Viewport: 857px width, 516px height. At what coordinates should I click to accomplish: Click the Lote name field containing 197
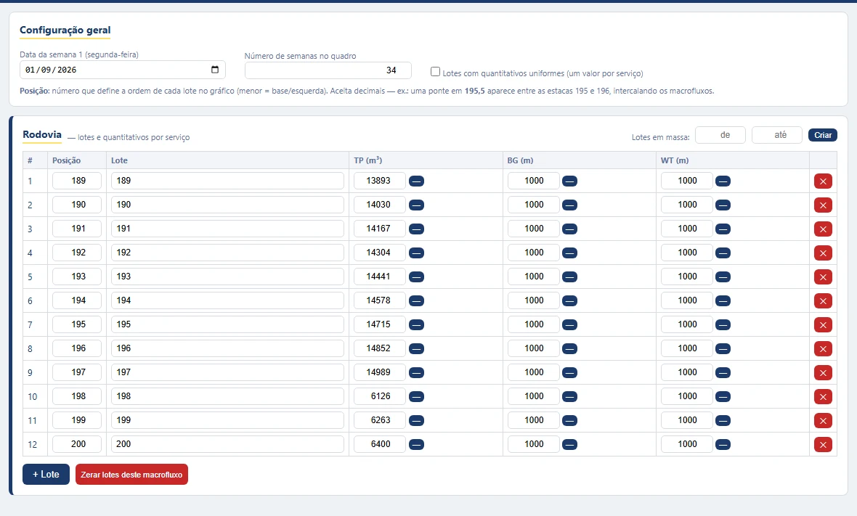227,372
